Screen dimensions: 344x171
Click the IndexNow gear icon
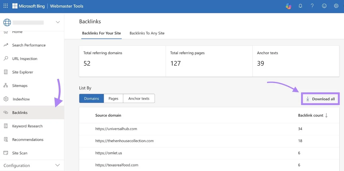point(6,99)
